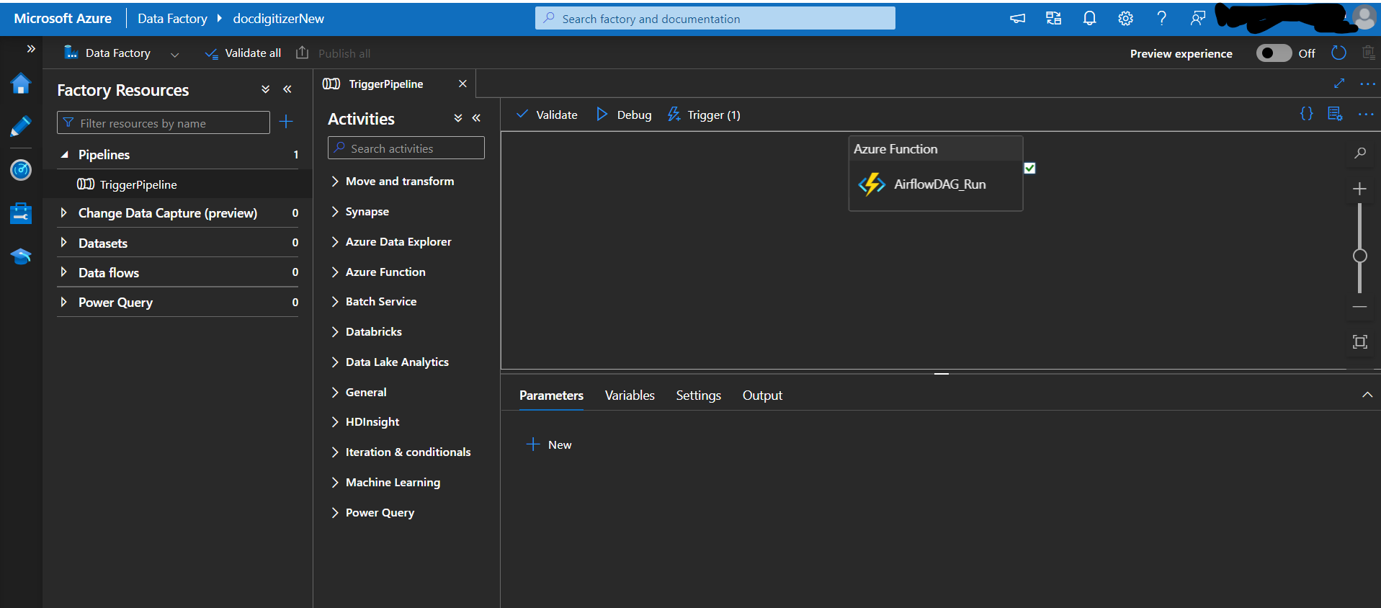Switch to the Parameters tab
This screenshot has height=608, width=1381.
pos(551,395)
